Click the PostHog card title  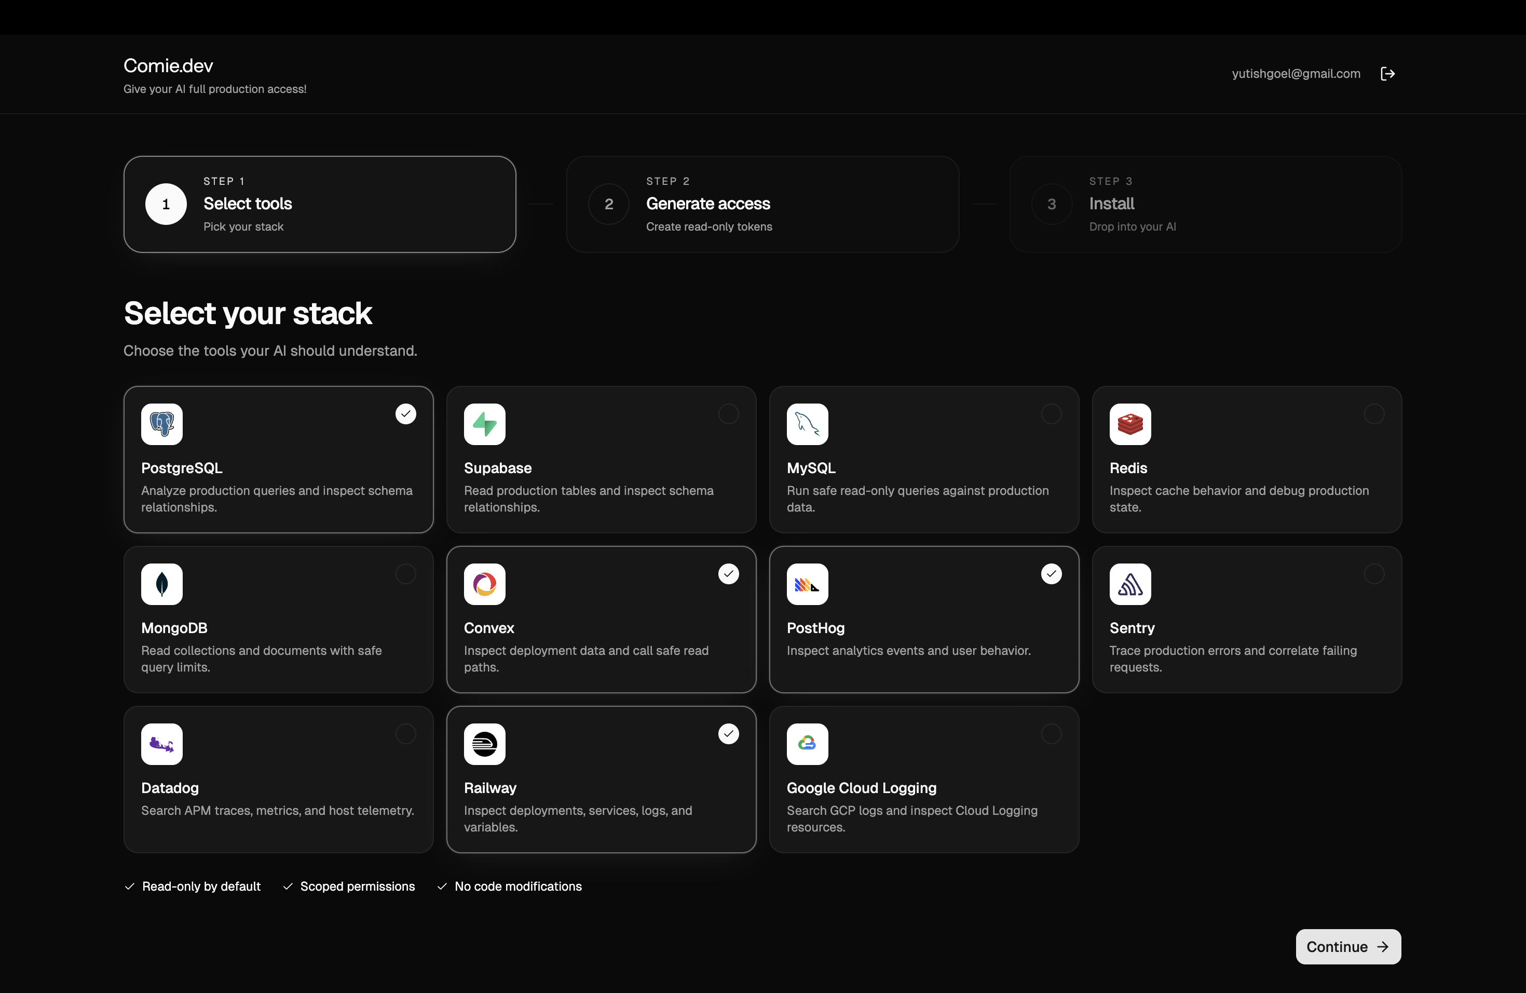pyautogui.click(x=815, y=628)
